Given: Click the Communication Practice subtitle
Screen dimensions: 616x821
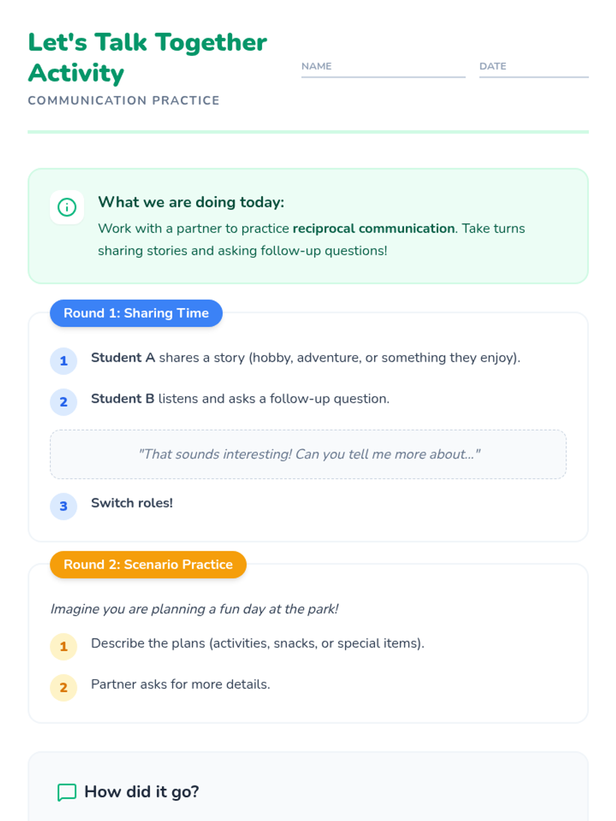Looking at the screenshot, I should pyautogui.click(x=124, y=101).
